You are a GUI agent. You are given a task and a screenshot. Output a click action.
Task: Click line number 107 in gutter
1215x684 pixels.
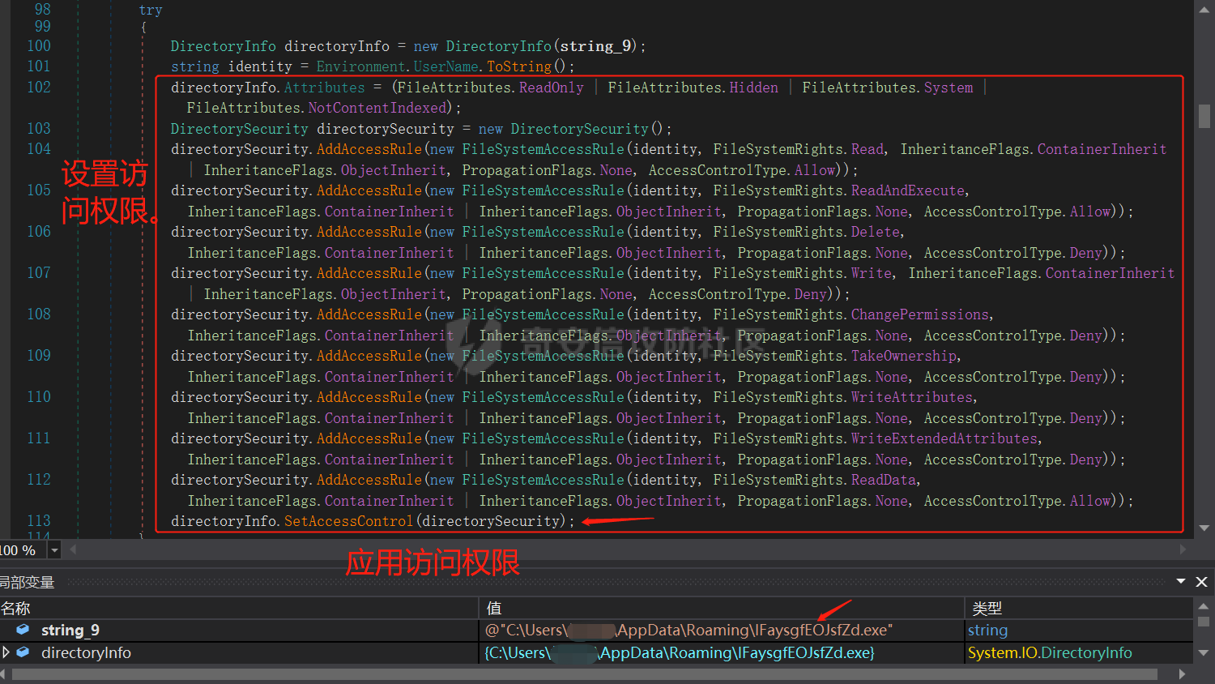pyautogui.click(x=39, y=273)
